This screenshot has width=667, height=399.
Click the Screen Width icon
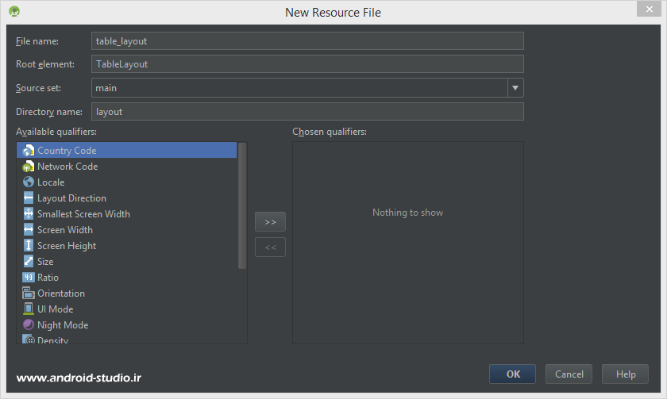click(28, 229)
